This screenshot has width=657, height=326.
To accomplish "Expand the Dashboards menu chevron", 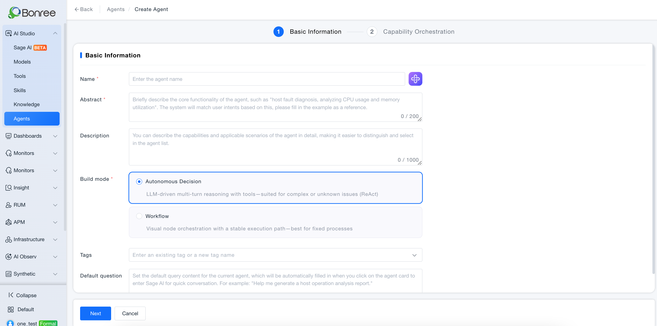I will 55,136.
